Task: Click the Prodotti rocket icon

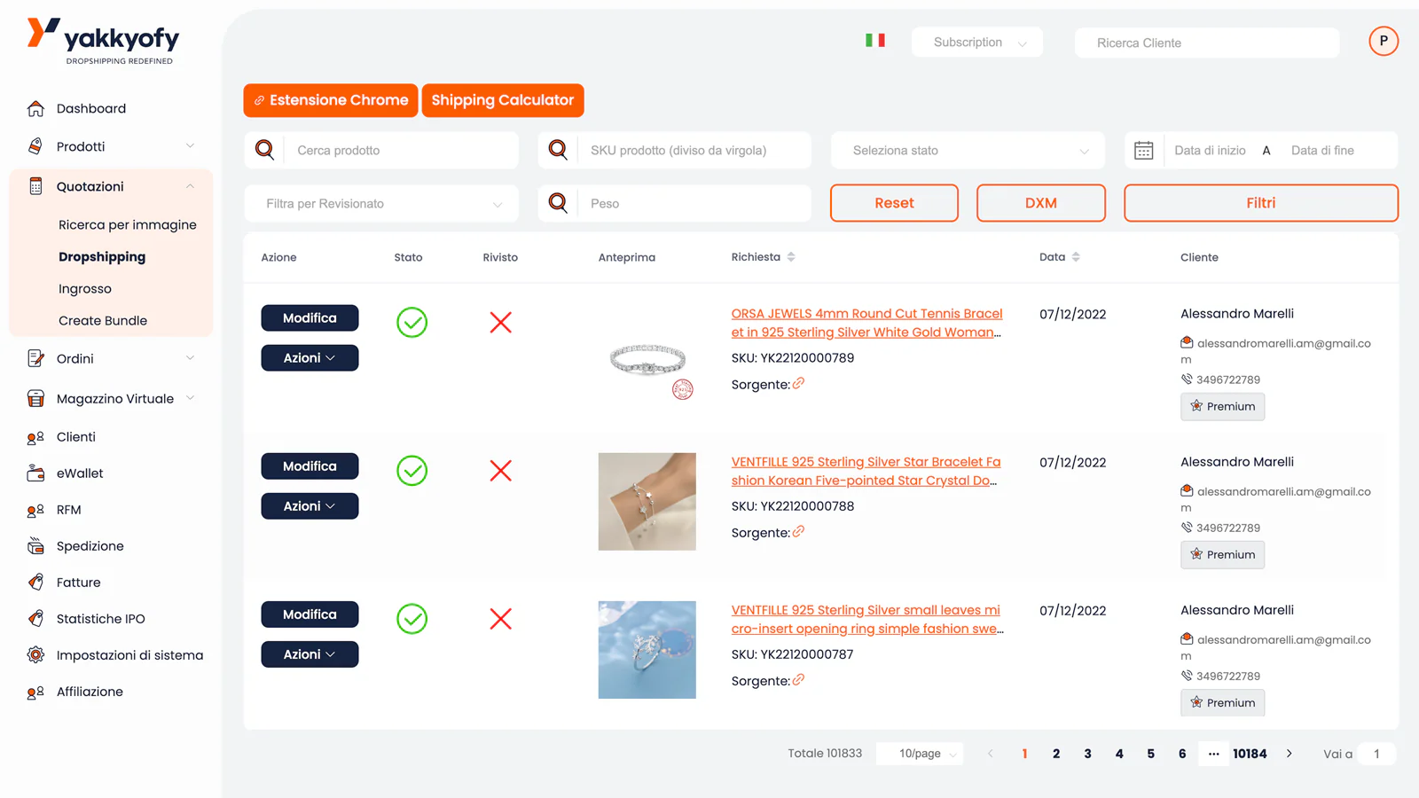Action: (x=35, y=146)
